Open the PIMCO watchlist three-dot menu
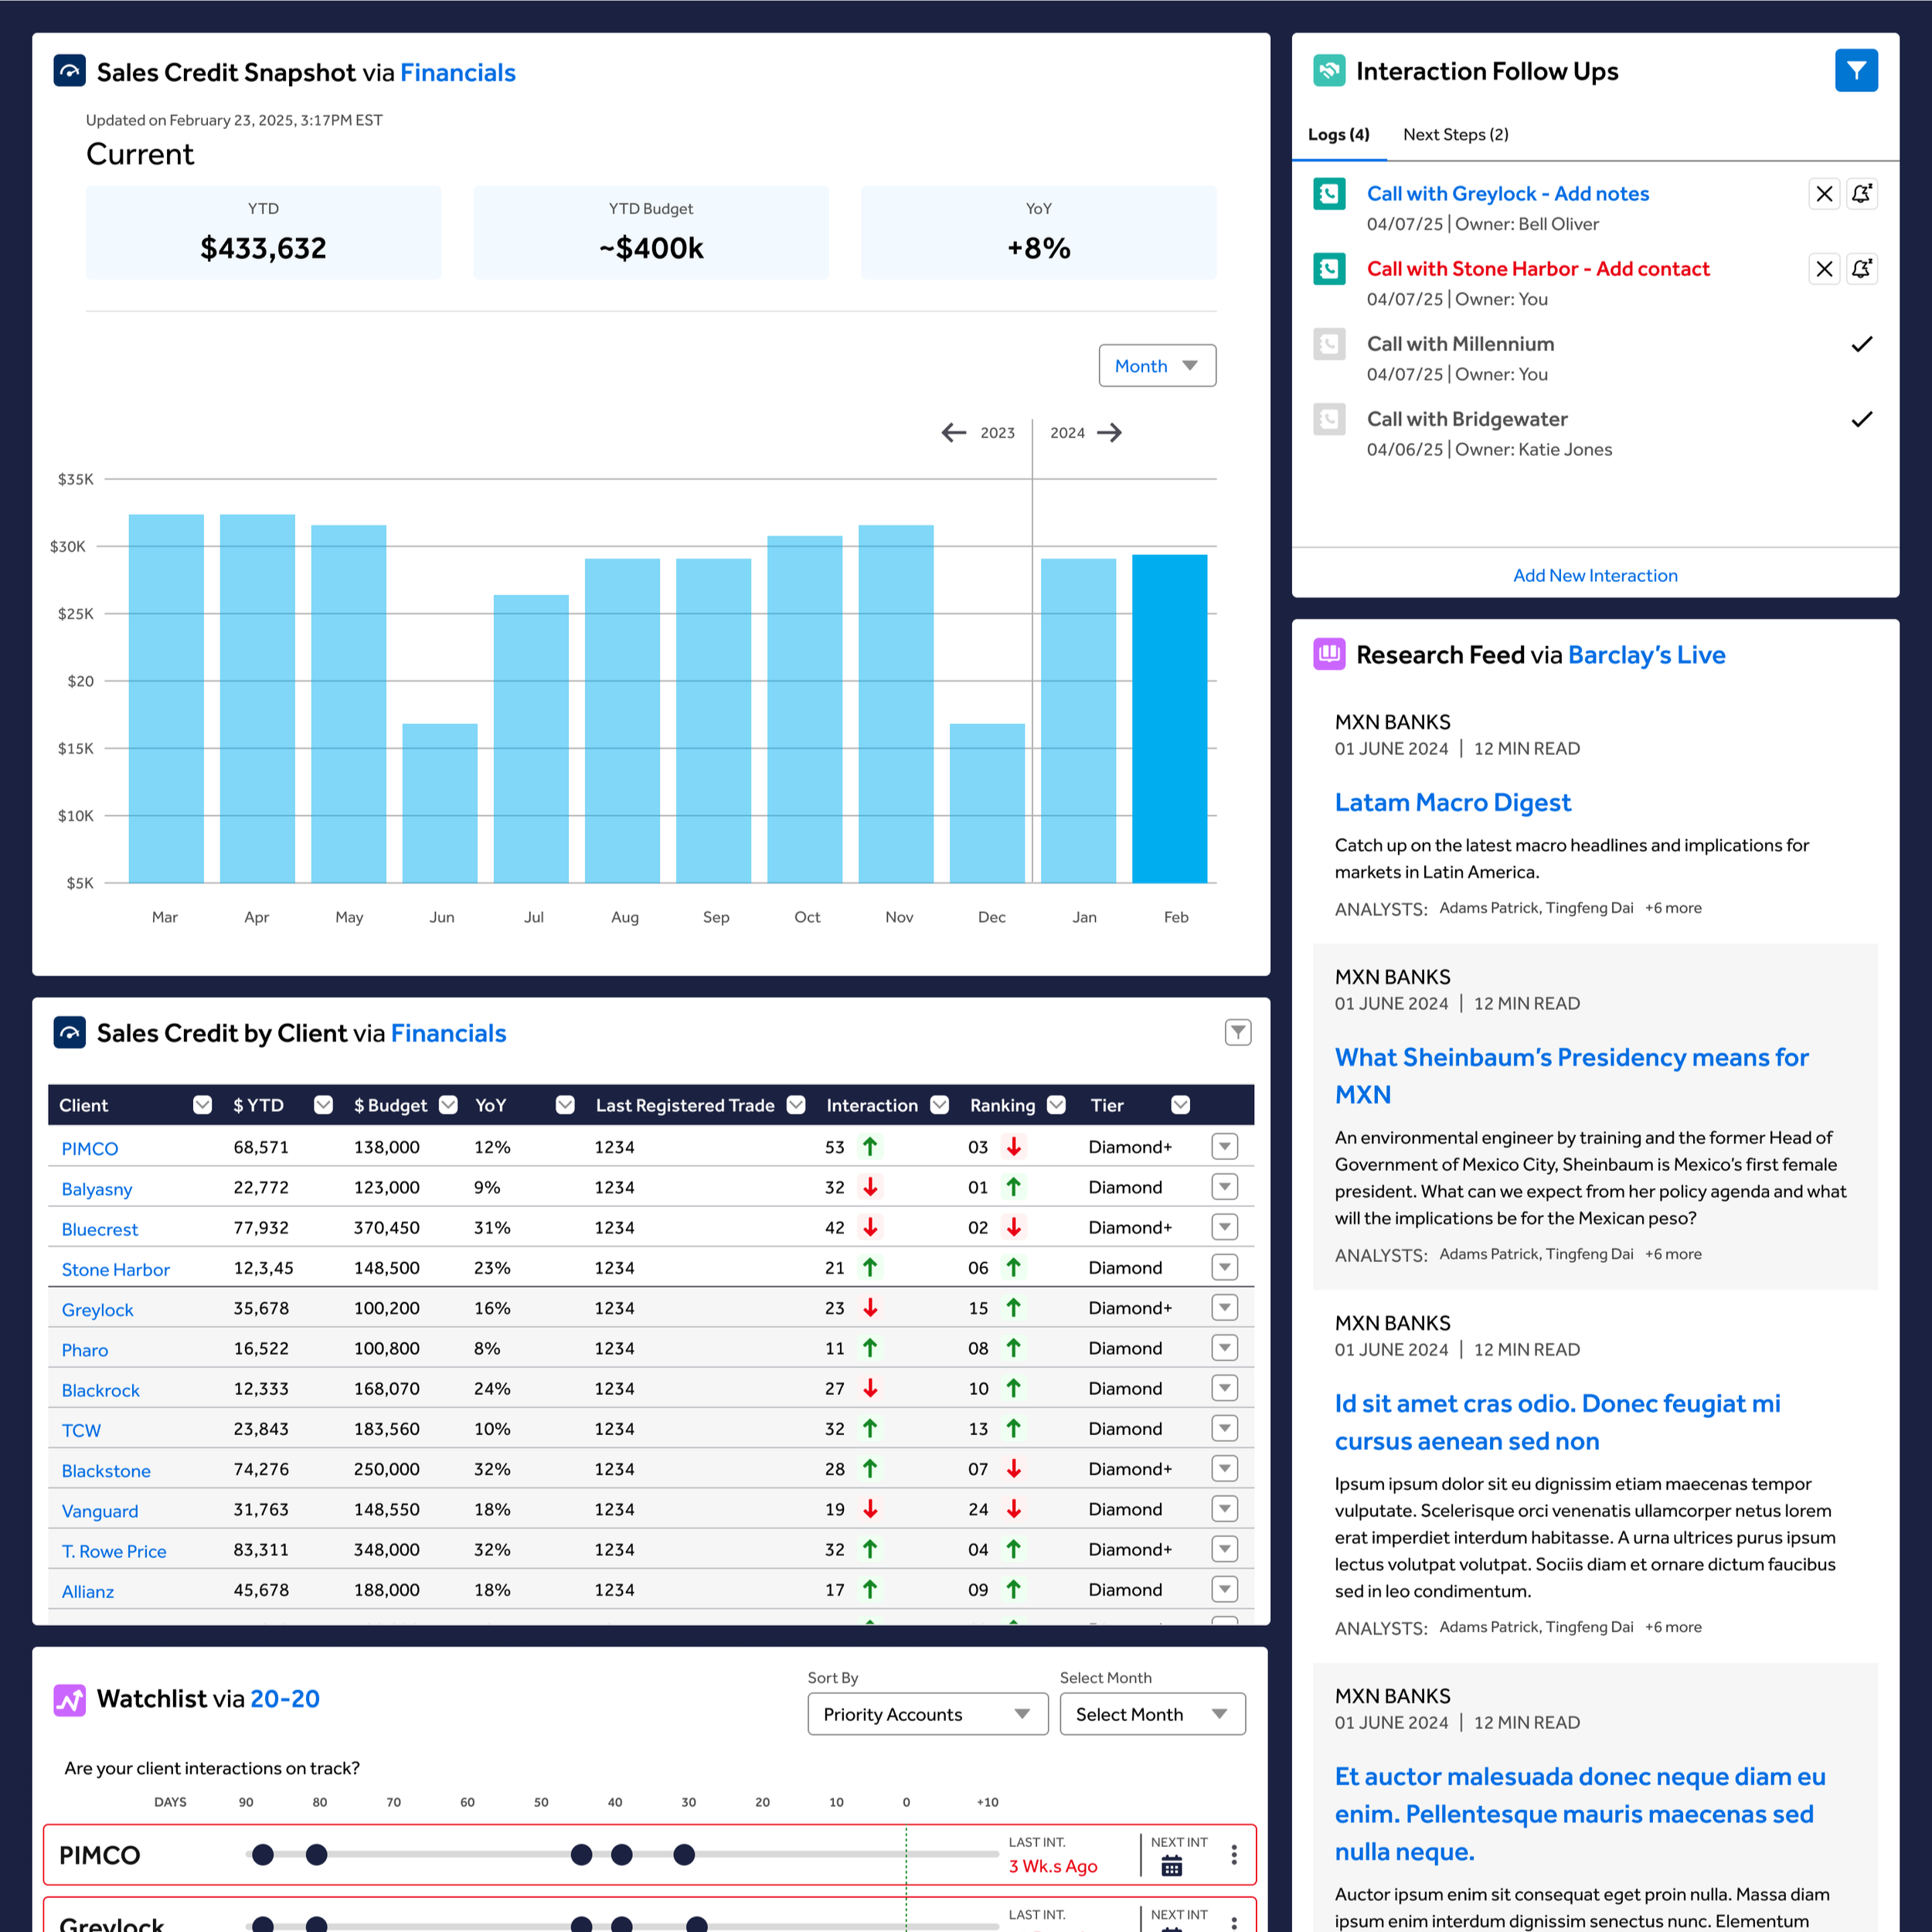 (1234, 1855)
